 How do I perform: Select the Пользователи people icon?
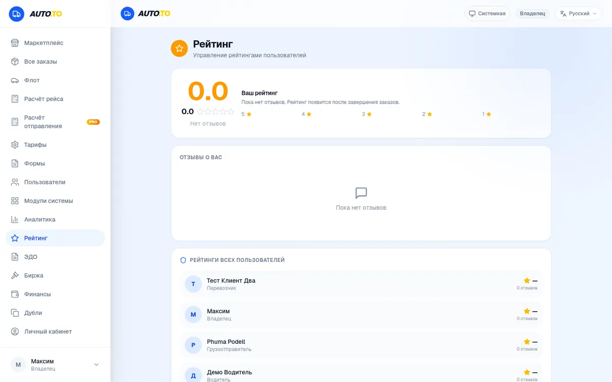[x=15, y=182]
